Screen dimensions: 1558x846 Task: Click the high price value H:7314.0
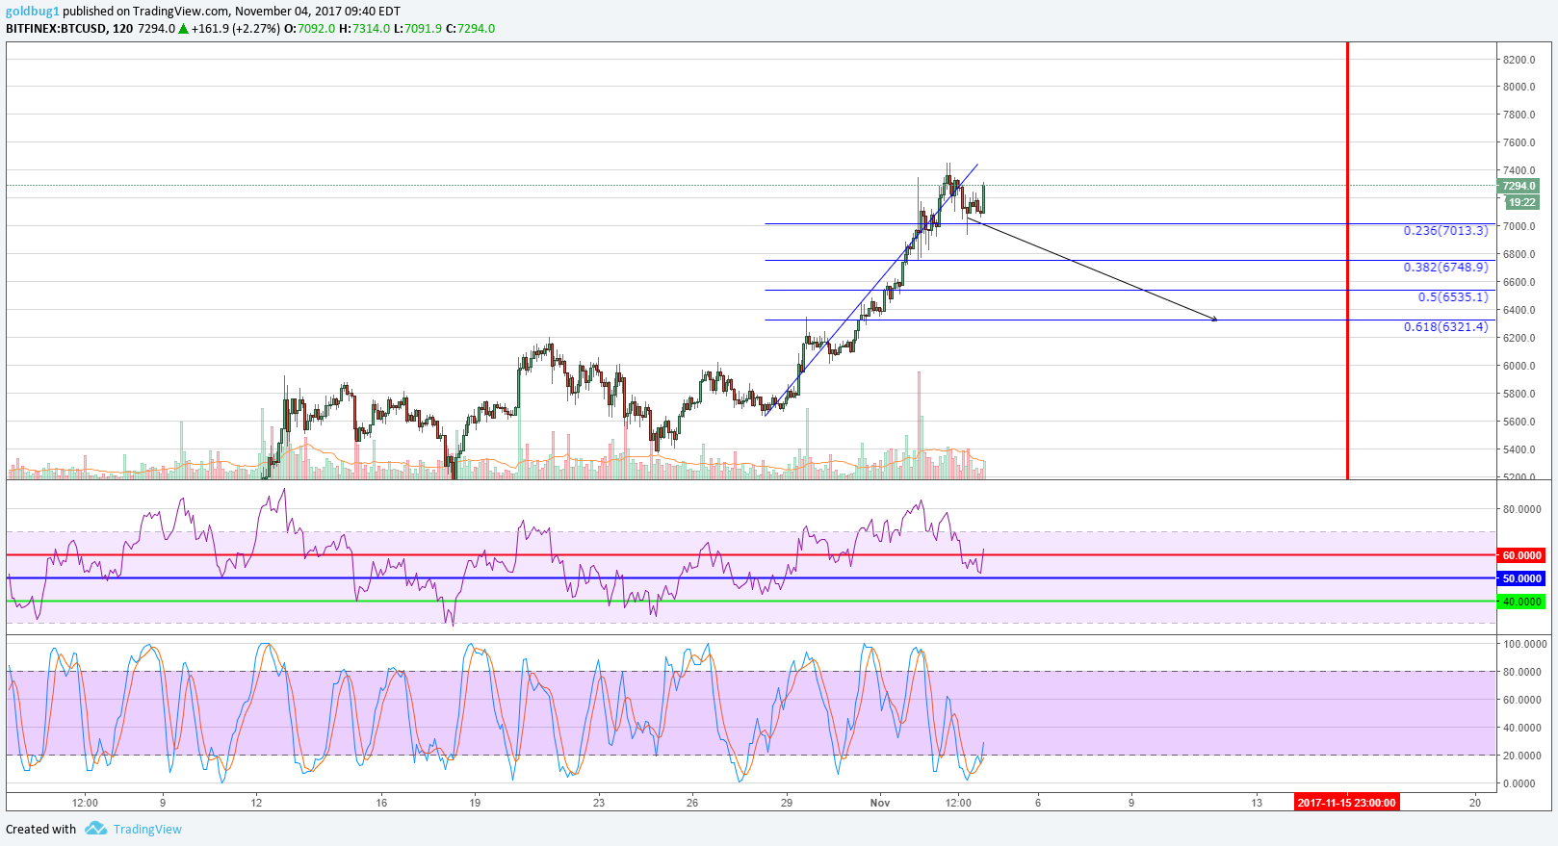365,29
